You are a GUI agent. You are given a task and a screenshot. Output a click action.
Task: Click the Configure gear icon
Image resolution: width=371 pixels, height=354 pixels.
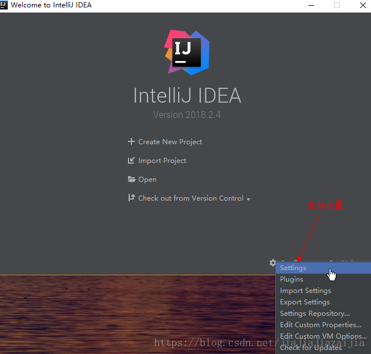[273, 263]
